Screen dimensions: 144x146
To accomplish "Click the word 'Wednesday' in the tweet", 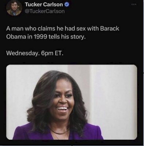I will 22,53.
